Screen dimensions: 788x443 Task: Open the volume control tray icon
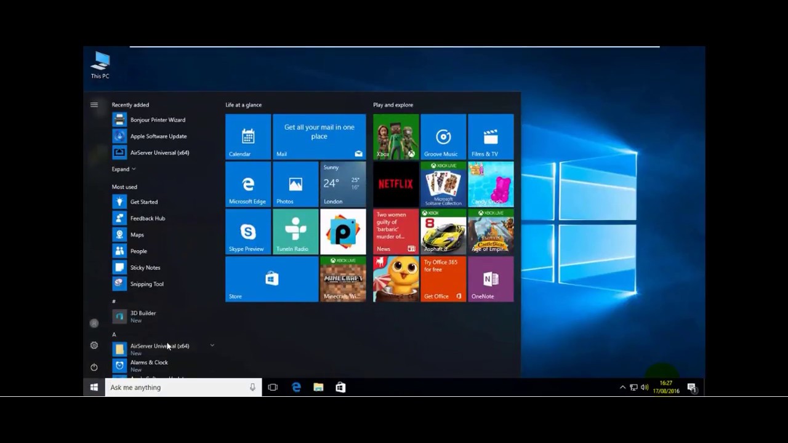click(x=645, y=388)
